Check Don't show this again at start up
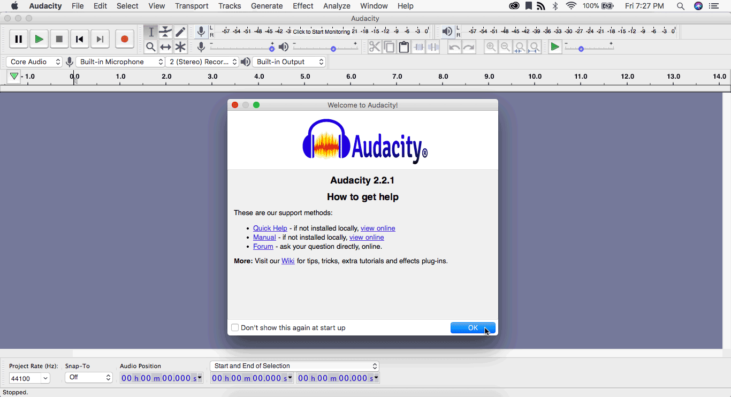Screen dimensions: 731x397 pyautogui.click(x=235, y=327)
